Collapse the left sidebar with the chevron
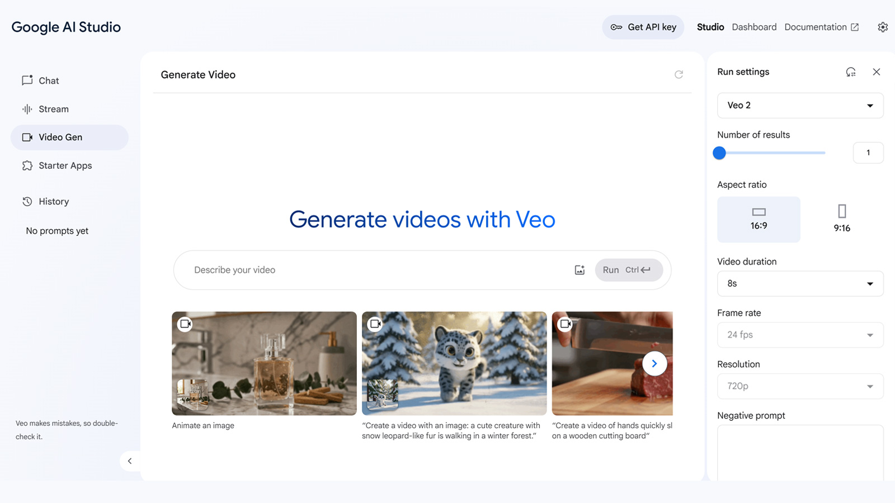The image size is (895, 503). tap(130, 461)
